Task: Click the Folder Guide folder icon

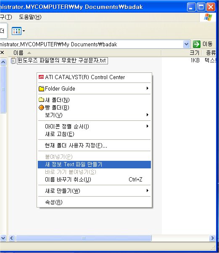Action: coord(41,89)
